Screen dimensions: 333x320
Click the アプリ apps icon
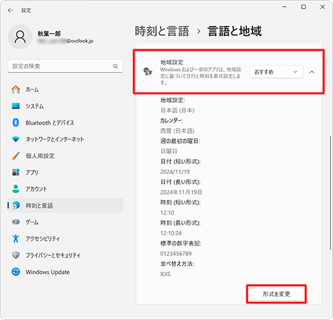click(x=16, y=172)
